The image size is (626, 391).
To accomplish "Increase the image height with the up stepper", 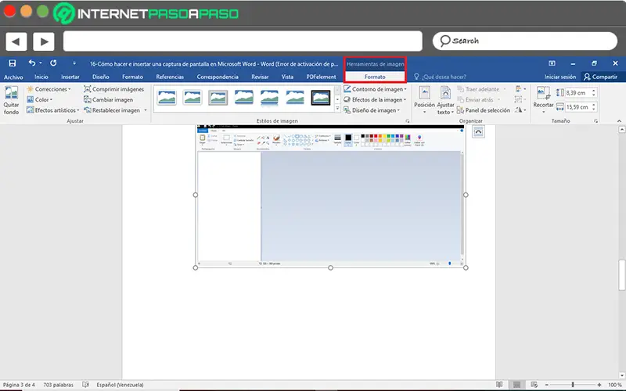I will 594,91.
